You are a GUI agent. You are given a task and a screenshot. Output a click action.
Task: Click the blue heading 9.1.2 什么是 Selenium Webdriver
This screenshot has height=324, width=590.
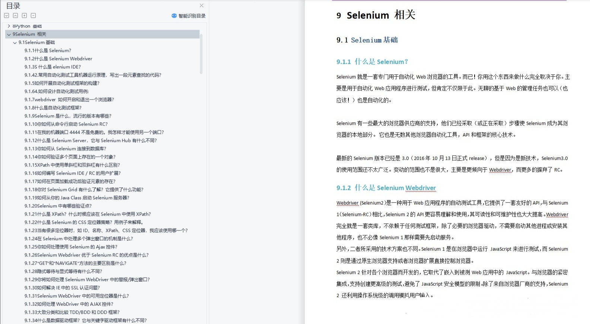click(x=386, y=188)
